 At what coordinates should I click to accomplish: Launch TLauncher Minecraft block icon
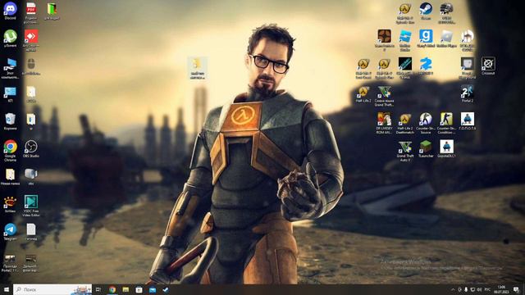tap(426, 148)
